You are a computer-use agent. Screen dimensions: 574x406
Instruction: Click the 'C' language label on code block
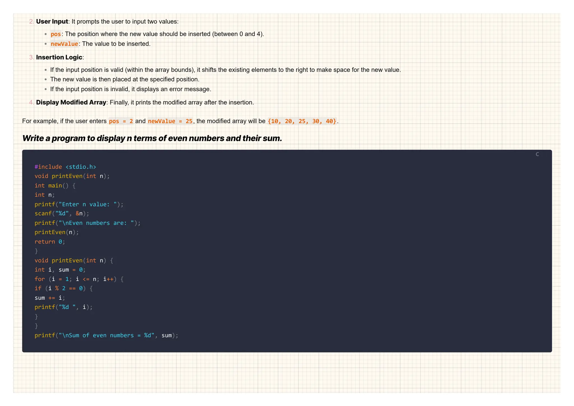(537, 154)
